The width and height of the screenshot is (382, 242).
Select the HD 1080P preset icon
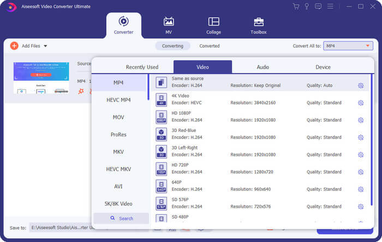162,117
